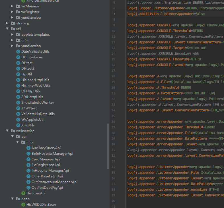The height and width of the screenshot is (208, 224).
Task: Click the DateValidateUtils class icon
Action: click(18, 52)
